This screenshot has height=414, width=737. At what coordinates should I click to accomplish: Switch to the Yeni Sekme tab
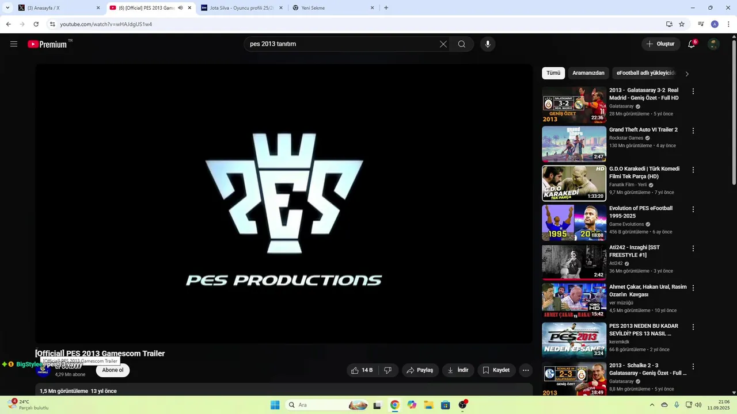[x=333, y=8]
